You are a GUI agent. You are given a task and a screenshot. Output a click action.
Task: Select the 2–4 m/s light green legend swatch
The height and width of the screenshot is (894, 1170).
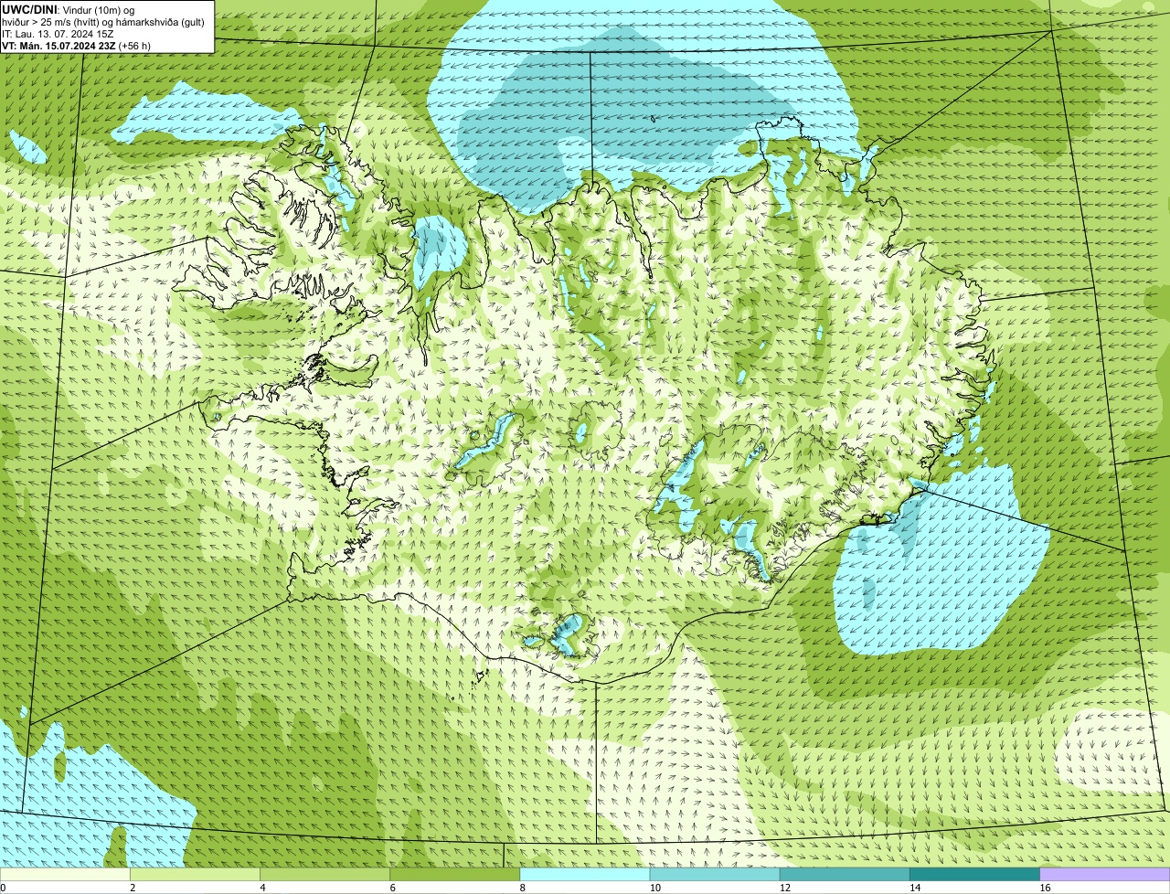195,874
